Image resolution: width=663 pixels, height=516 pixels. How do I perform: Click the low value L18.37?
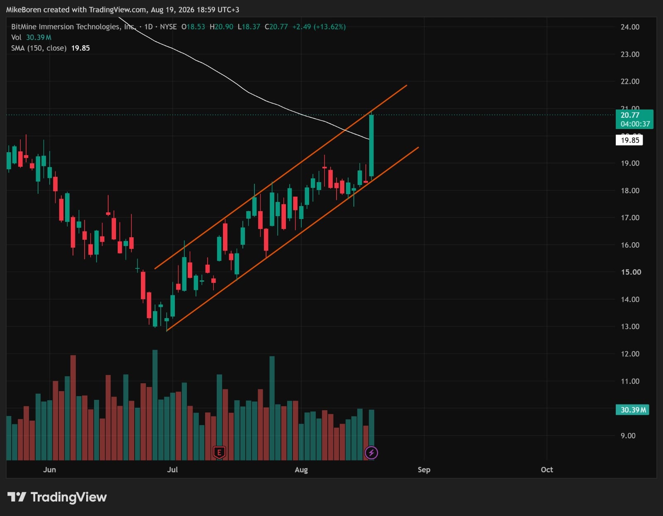249,27
